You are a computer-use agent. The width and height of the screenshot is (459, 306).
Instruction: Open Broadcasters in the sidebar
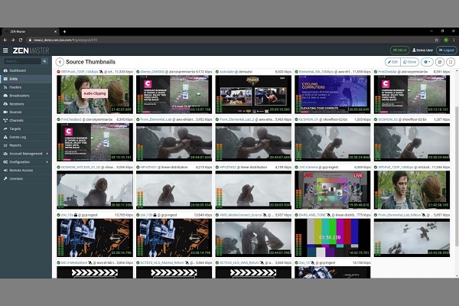click(19, 96)
